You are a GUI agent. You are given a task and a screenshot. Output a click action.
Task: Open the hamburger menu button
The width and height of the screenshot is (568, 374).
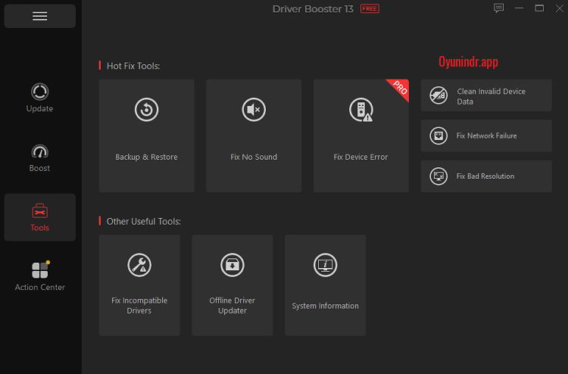coord(40,17)
